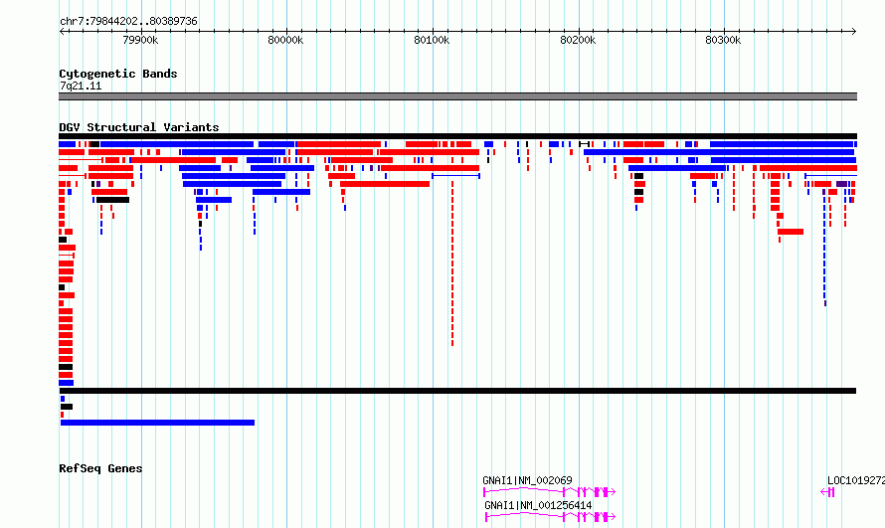
Task: Select the GNAI1 NM_002069 transcript glyph
Action: click(x=549, y=492)
